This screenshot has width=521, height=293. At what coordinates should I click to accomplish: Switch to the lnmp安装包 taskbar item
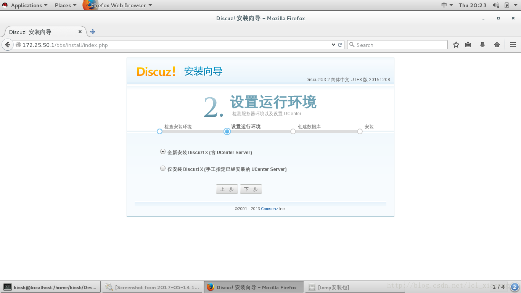pyautogui.click(x=355, y=287)
